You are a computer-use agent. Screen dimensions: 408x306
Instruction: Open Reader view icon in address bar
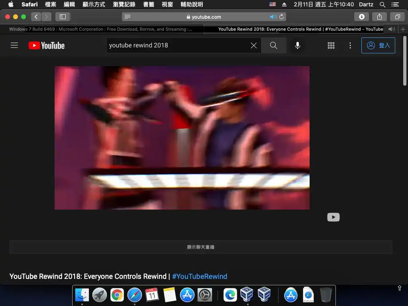[127, 17]
